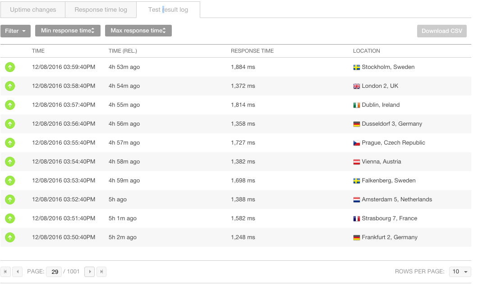
Task: Open the Max response time selector
Action: point(138,31)
